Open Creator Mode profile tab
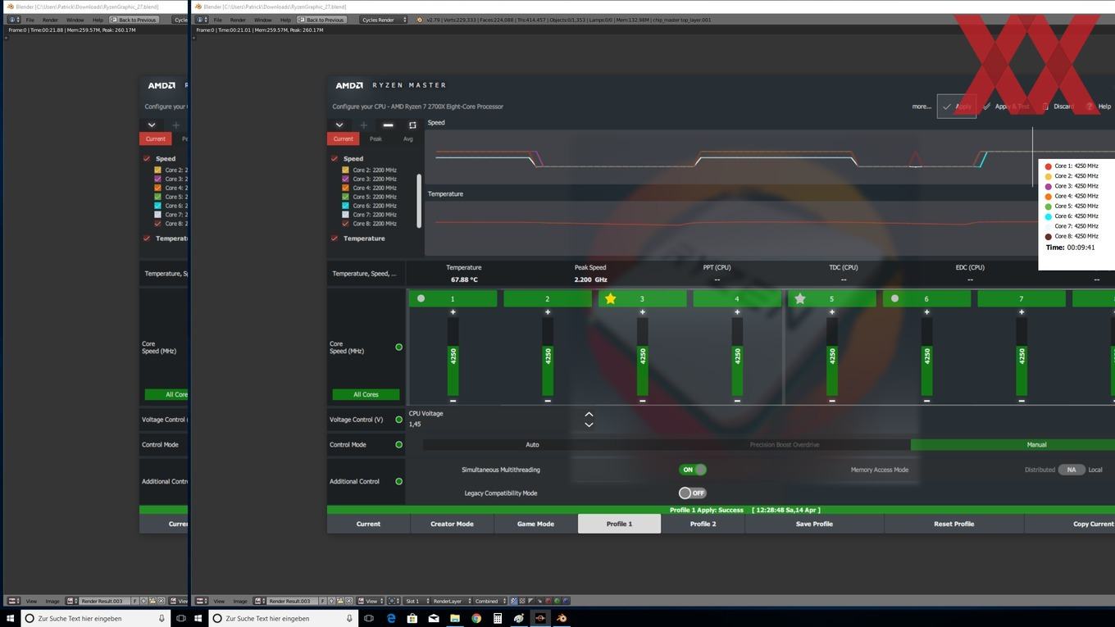The width and height of the screenshot is (1115, 627). pos(452,524)
